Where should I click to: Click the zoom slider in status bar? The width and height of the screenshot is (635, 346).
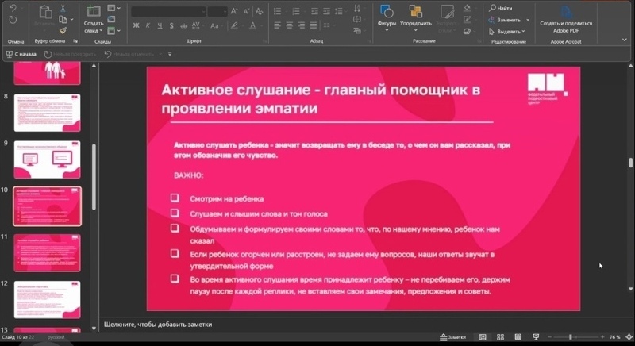pos(571,337)
